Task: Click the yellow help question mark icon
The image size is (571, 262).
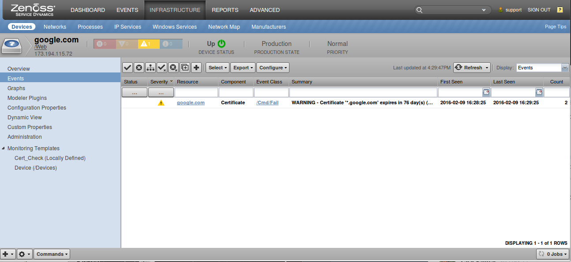Action: 560,10
